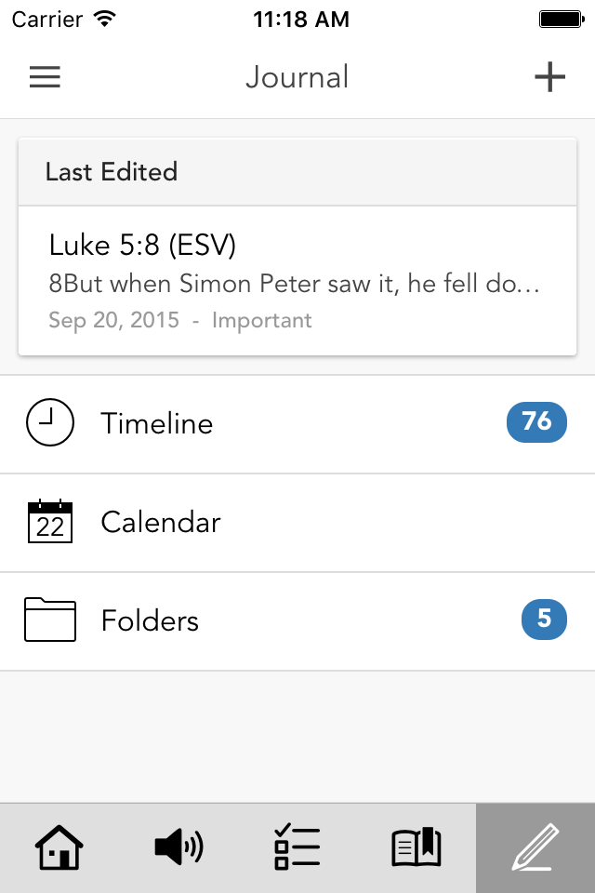Viewport: 595px width, 893px height.
Task: Open the checklist tab
Action: pyautogui.click(x=297, y=848)
